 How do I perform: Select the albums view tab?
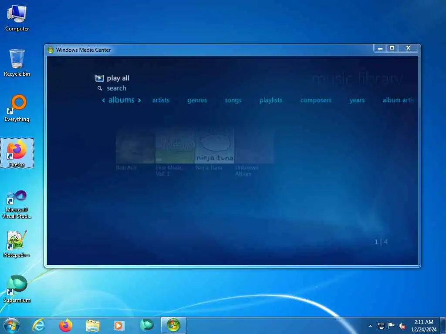click(121, 100)
